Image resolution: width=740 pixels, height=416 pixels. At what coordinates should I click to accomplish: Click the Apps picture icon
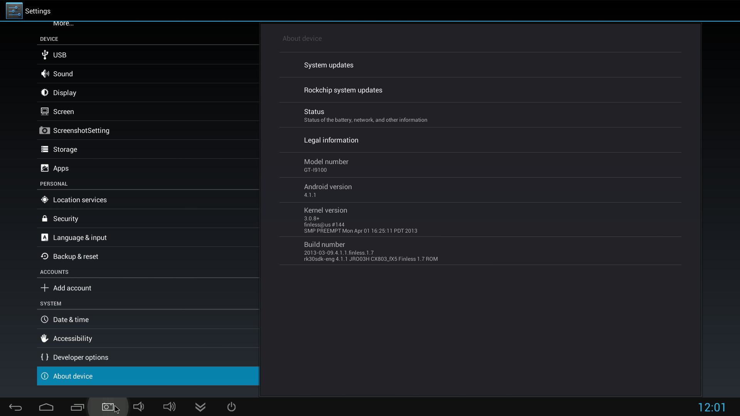point(45,168)
